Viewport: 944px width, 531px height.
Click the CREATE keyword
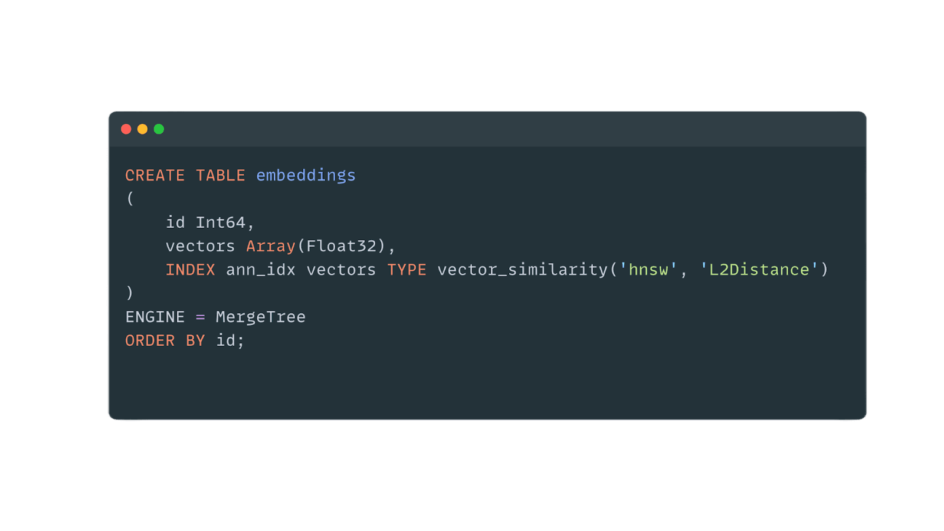coord(155,176)
